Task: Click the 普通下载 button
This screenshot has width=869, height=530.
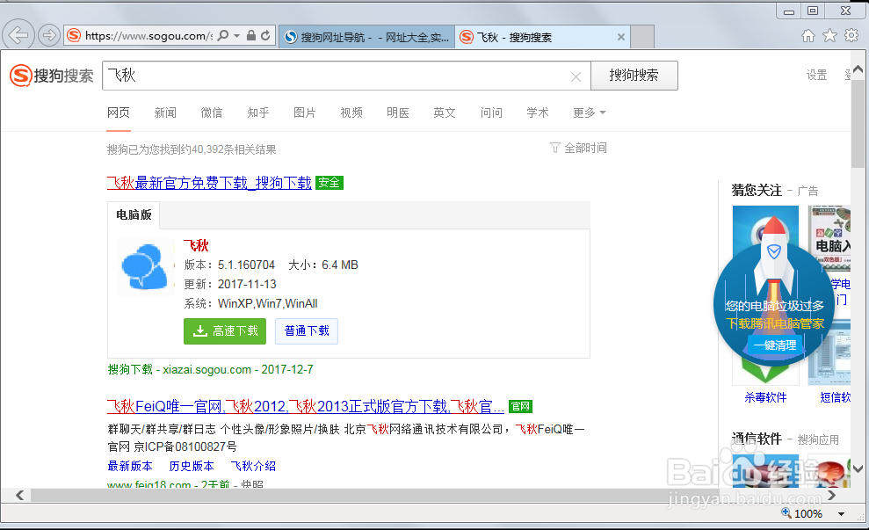Action: (x=307, y=331)
